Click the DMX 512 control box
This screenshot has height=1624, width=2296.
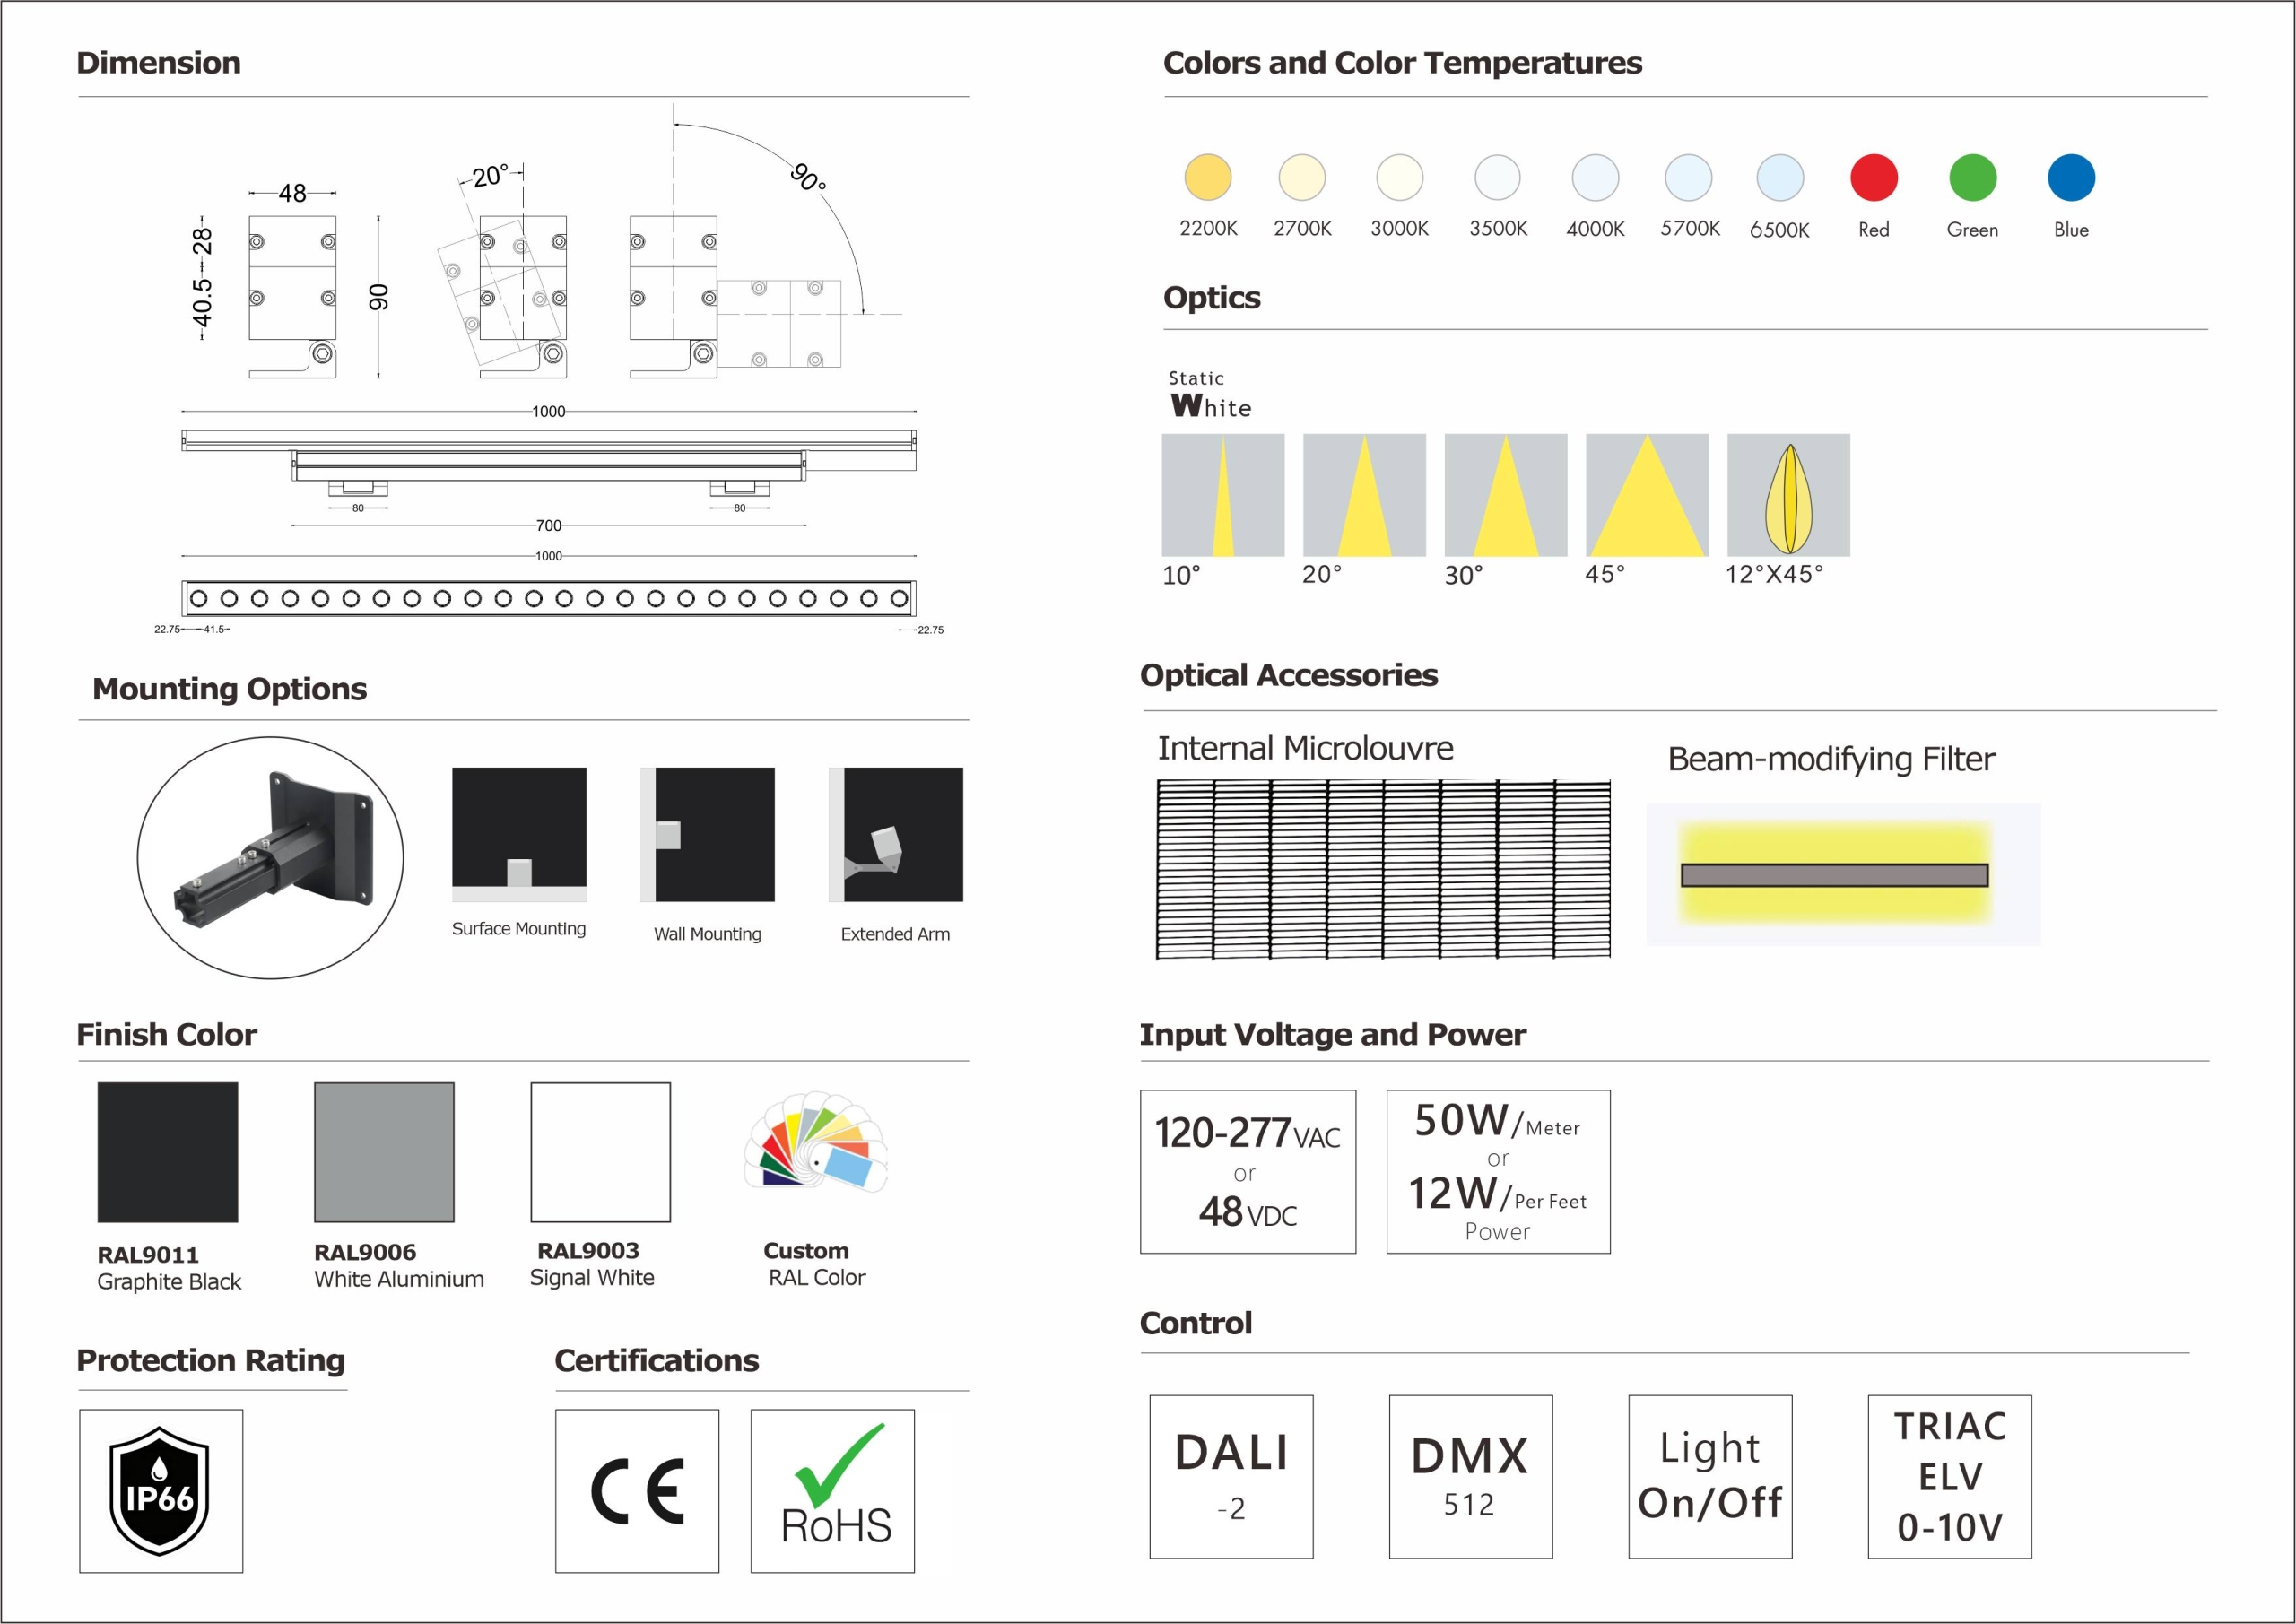tap(1470, 1476)
